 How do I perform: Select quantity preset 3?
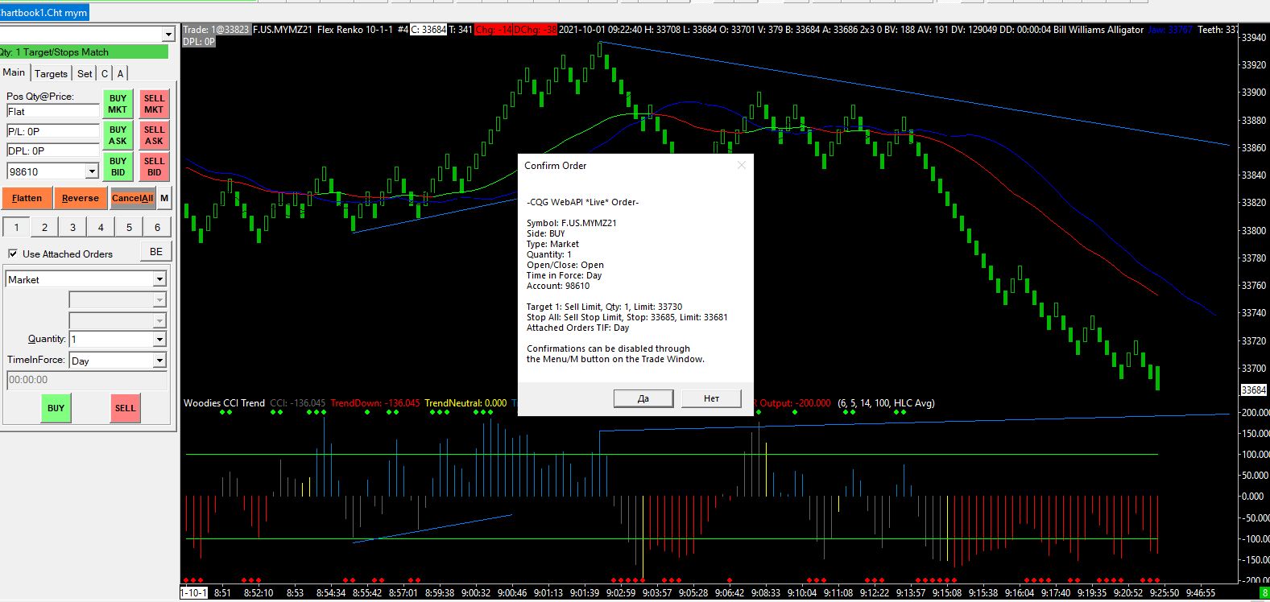(x=72, y=227)
